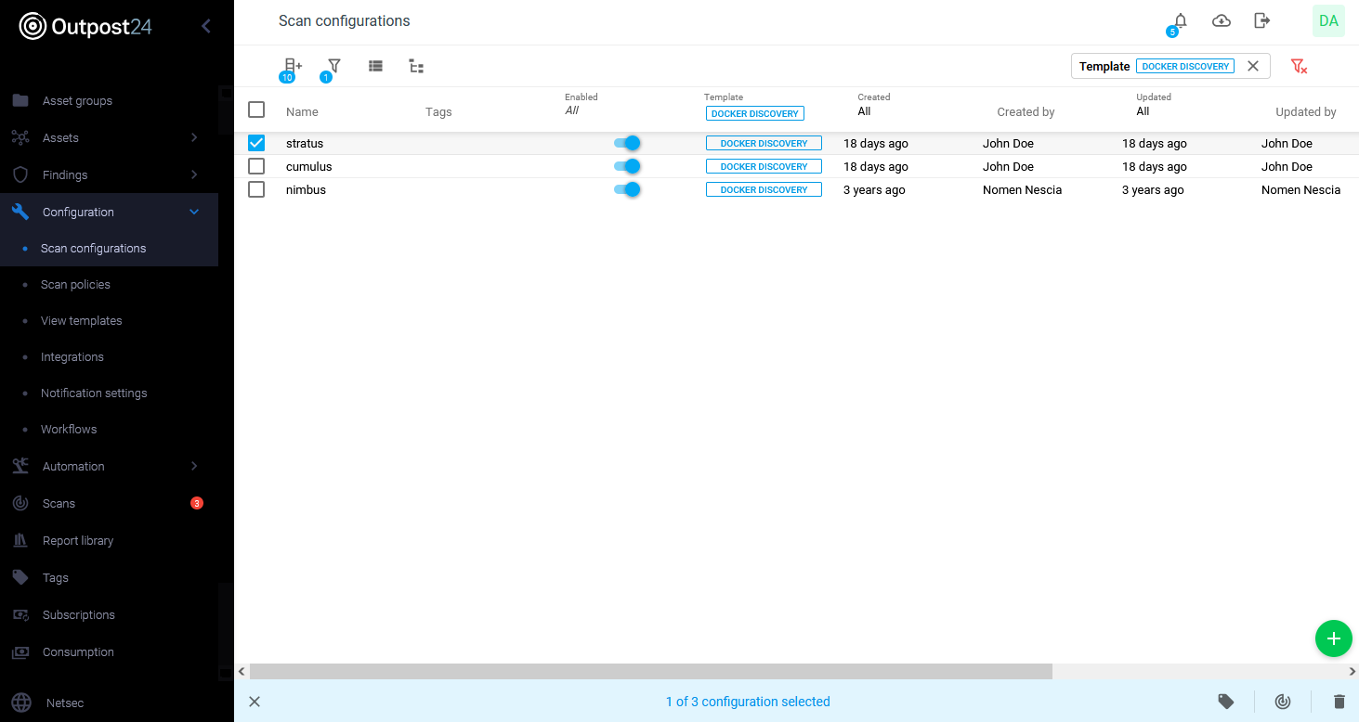1359x722 pixels.
Task: Open the Created column filter
Action: (x=873, y=105)
